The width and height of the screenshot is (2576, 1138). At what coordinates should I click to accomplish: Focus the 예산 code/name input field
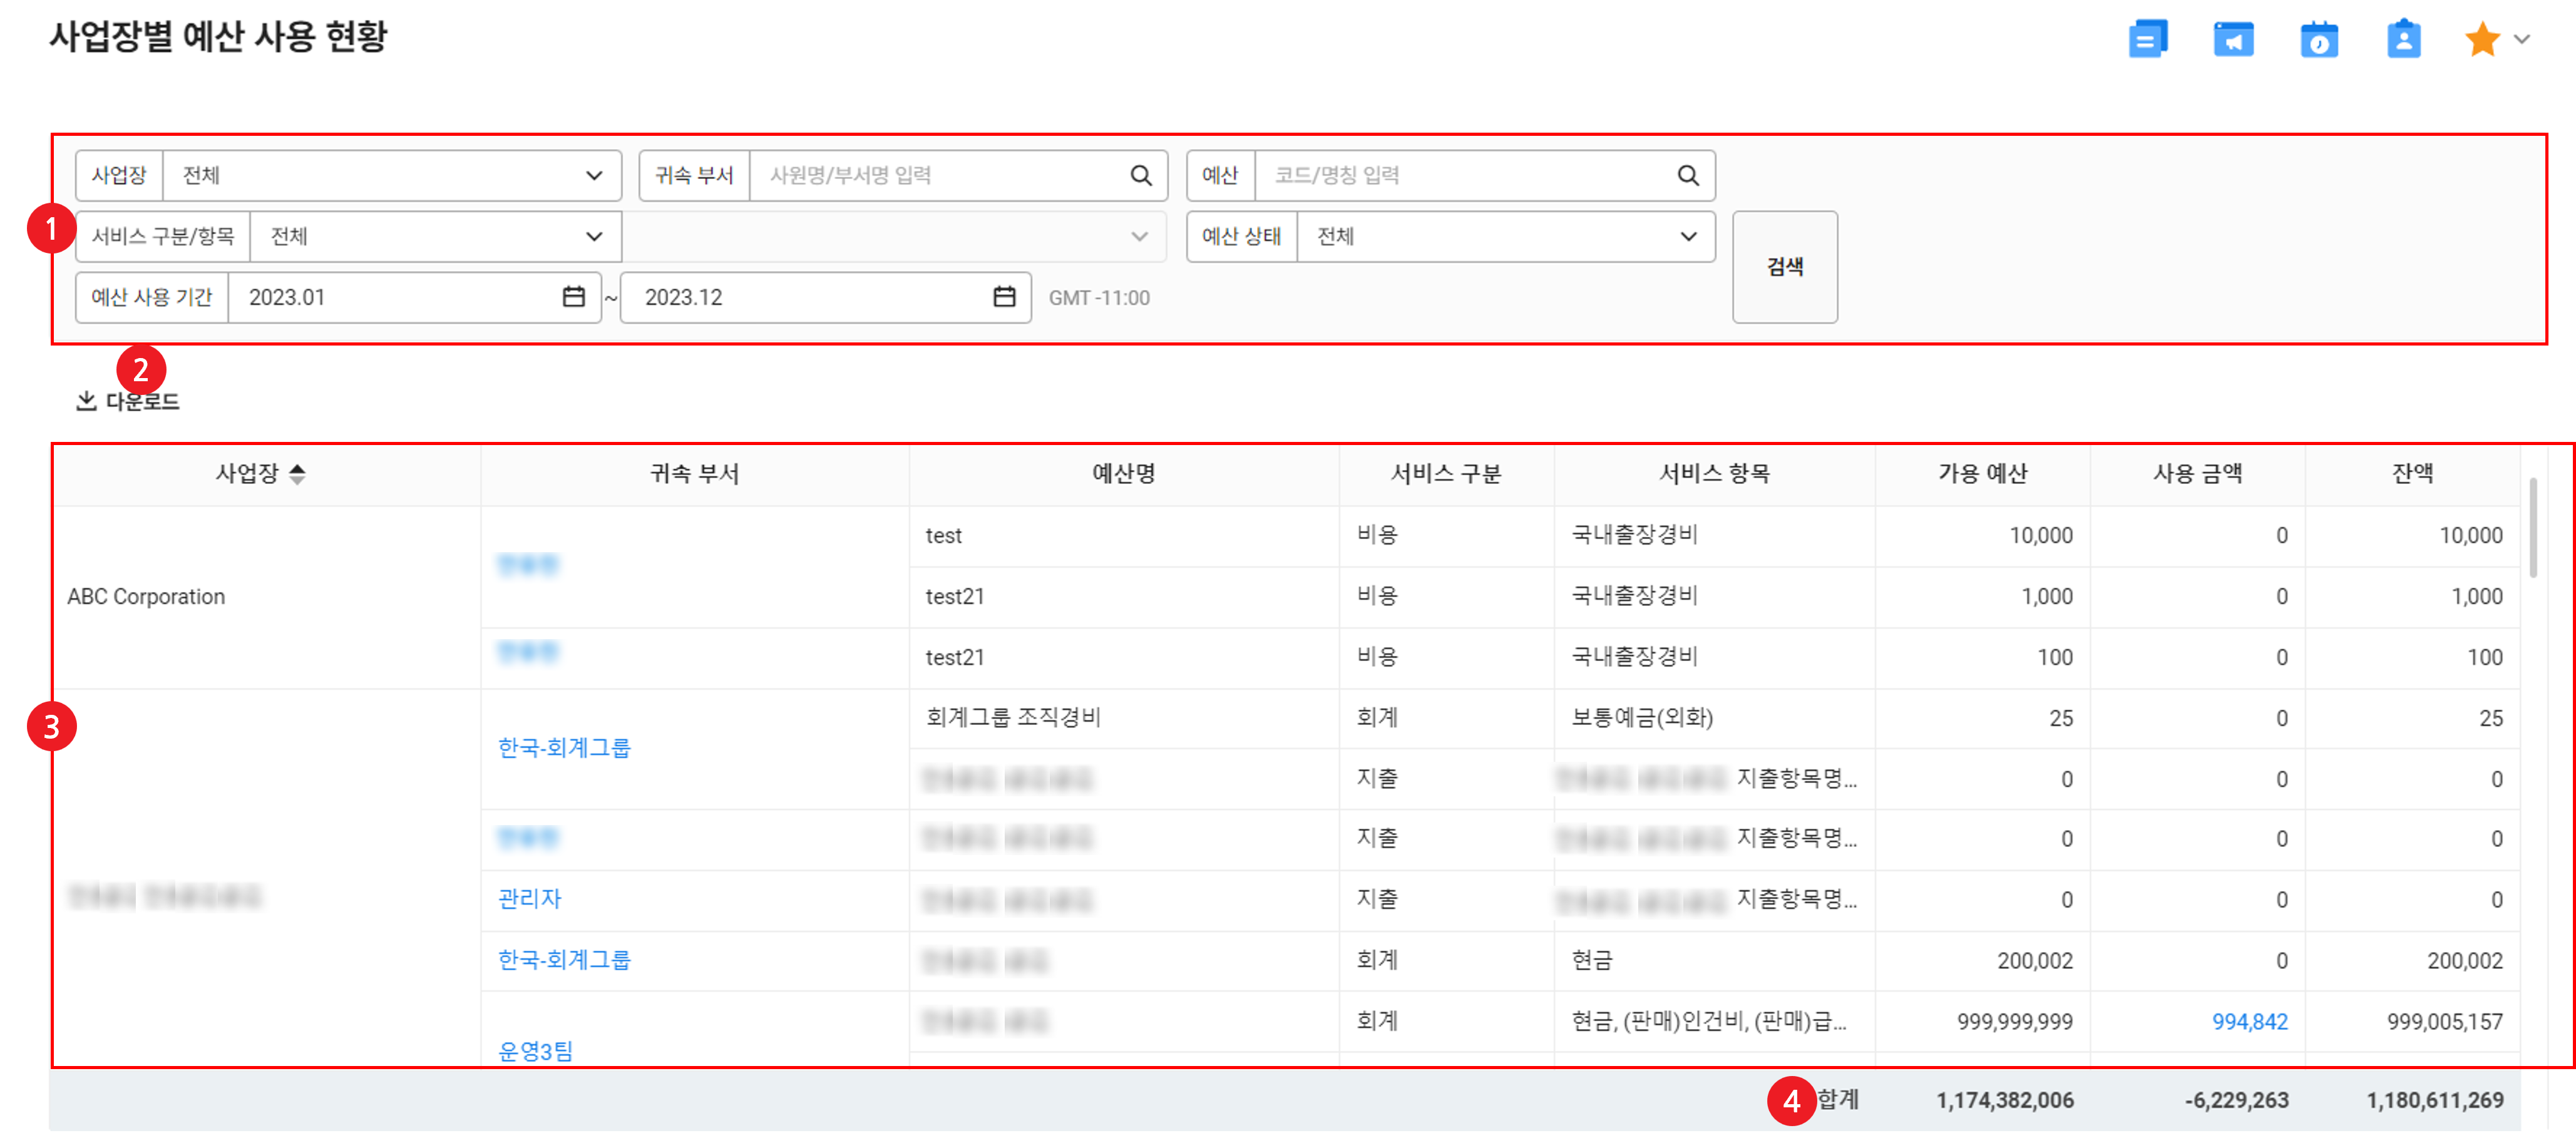(1465, 176)
